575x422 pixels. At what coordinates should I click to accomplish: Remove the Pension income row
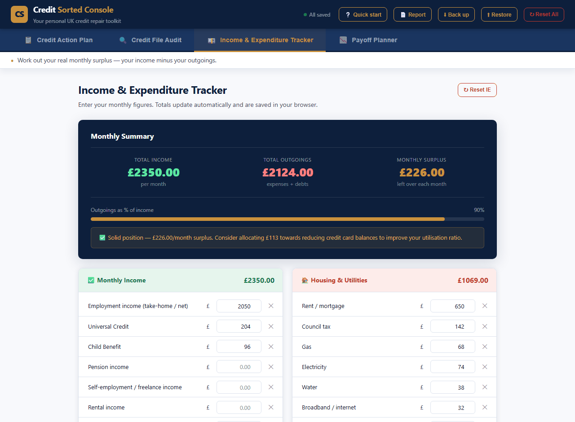[271, 367]
